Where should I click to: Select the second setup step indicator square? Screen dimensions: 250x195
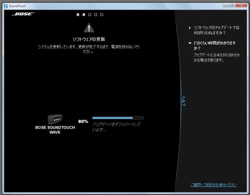click(x=84, y=15)
